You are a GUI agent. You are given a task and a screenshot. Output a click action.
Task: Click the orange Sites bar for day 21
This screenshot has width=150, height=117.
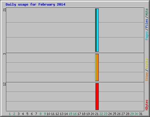pos(98,67)
